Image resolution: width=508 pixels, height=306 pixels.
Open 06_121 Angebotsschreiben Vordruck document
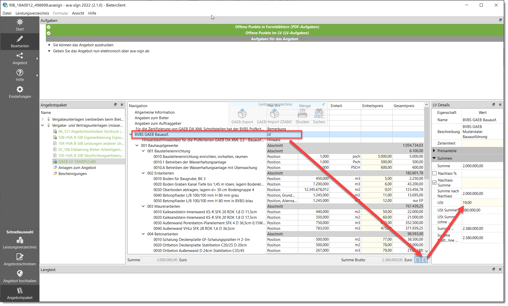coord(91,131)
